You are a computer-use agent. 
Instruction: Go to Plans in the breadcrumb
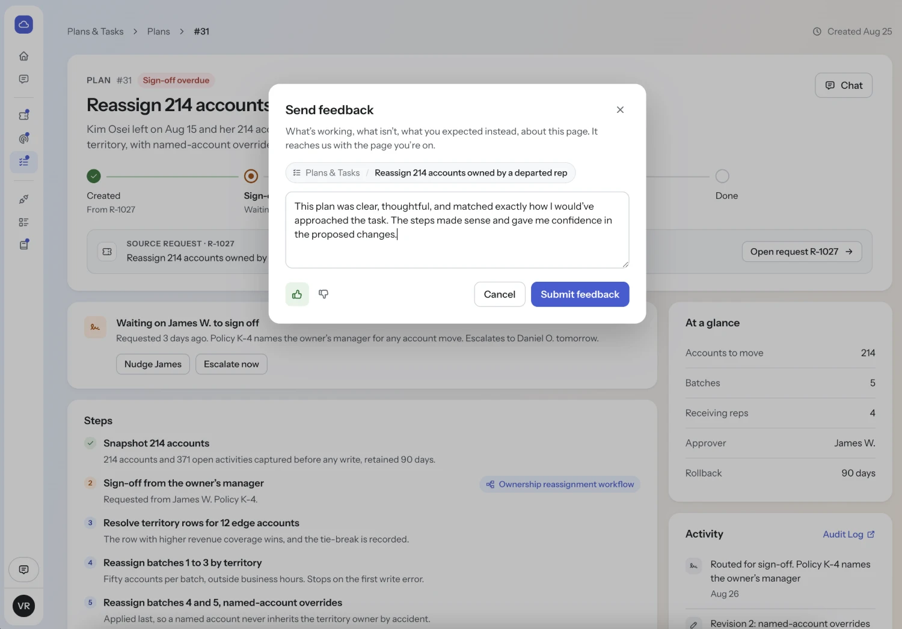(x=159, y=31)
